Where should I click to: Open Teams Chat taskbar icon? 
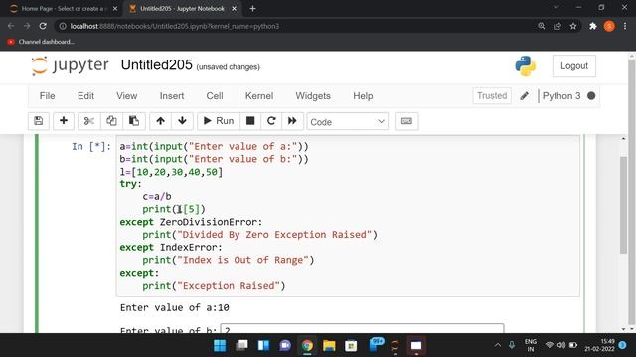(285, 346)
